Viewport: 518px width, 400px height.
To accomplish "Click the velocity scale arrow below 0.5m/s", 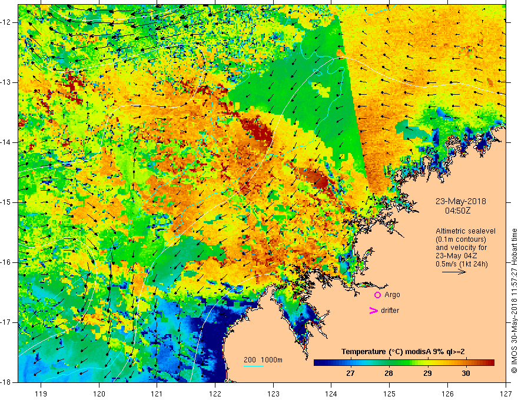I will point(454,272).
